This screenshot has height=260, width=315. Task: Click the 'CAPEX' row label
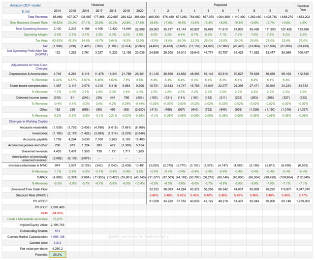point(43,177)
